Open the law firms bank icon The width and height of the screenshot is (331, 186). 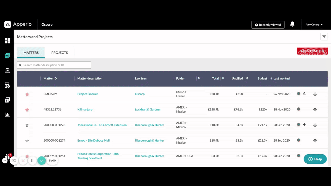[7, 71]
